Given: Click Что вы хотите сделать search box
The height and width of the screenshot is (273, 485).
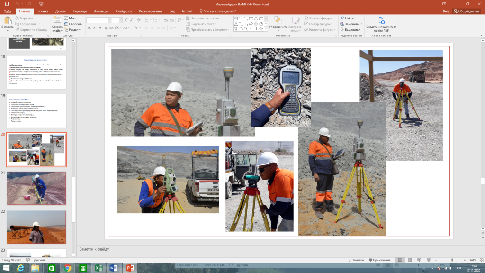Looking at the screenshot, I should coord(218,11).
